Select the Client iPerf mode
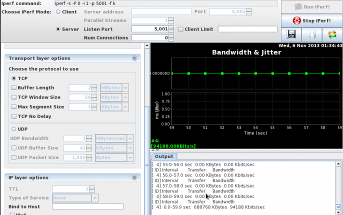 point(59,11)
